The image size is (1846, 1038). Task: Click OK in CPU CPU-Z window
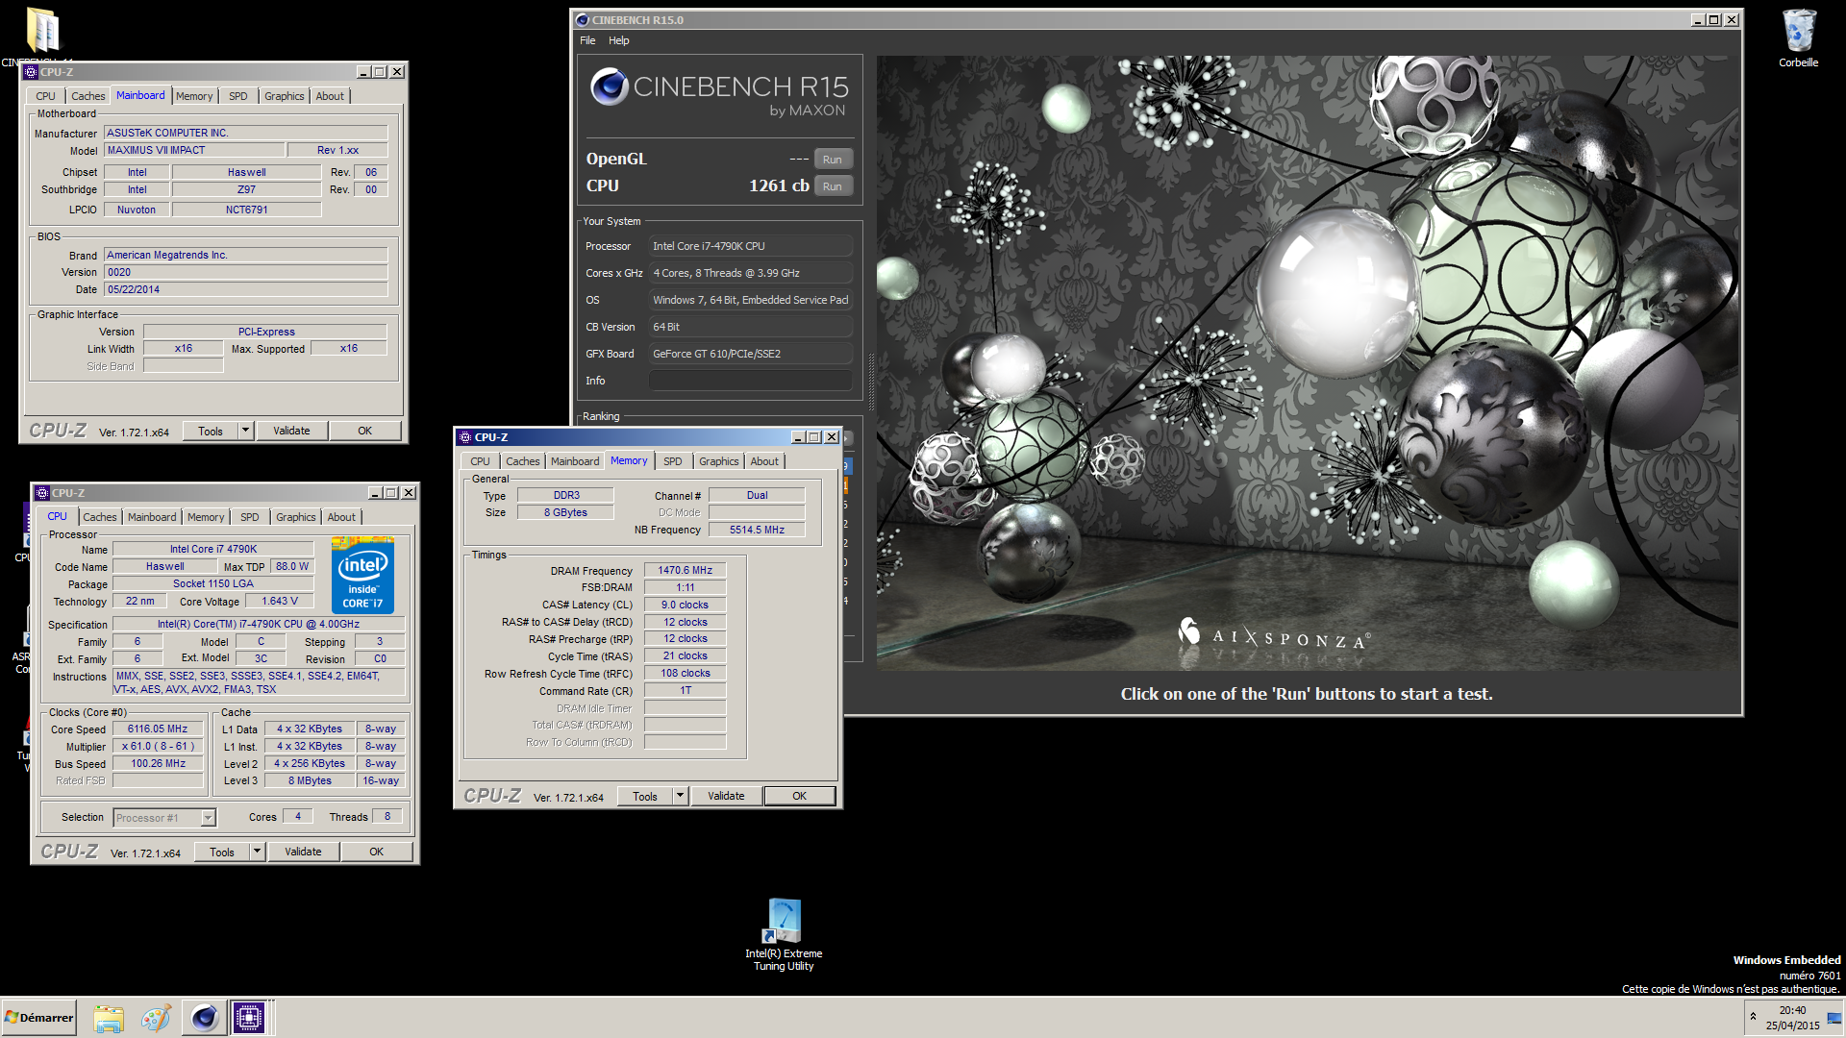click(377, 852)
